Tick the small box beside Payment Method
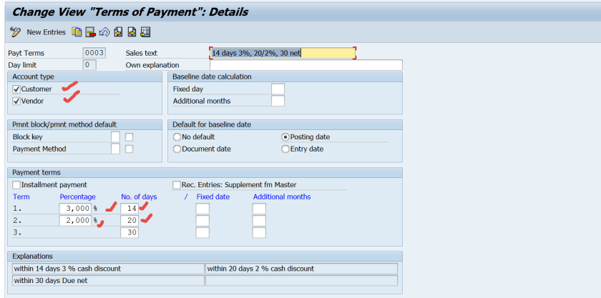601x298 pixels. click(x=130, y=149)
